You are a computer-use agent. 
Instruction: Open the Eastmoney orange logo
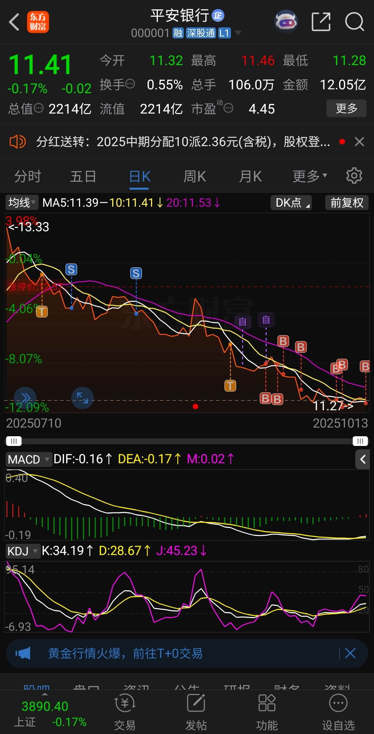(x=38, y=22)
